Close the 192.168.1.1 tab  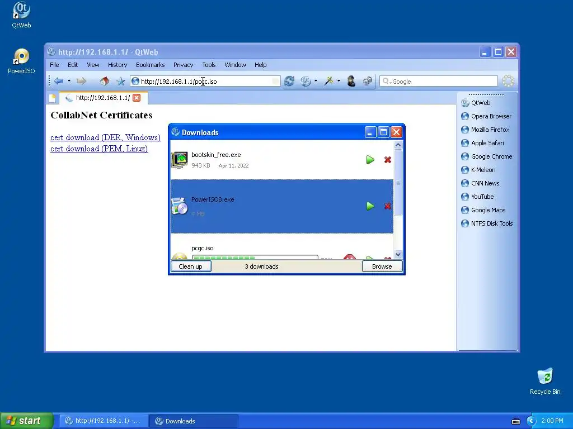137,98
